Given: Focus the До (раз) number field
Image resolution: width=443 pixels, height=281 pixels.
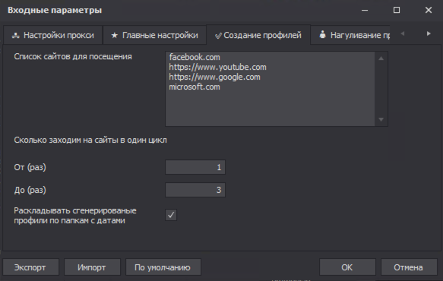Looking at the screenshot, I should pos(195,190).
